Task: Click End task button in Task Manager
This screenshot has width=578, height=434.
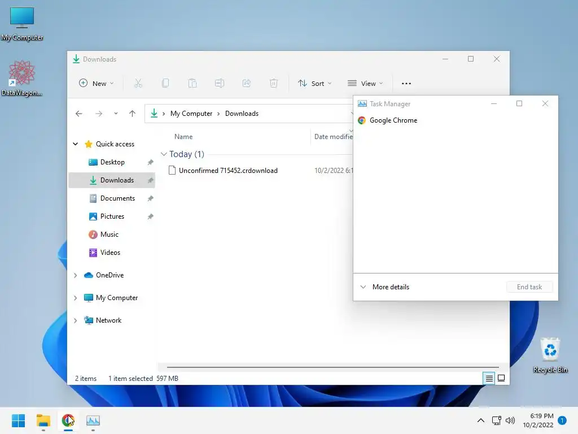Action: [529, 287]
